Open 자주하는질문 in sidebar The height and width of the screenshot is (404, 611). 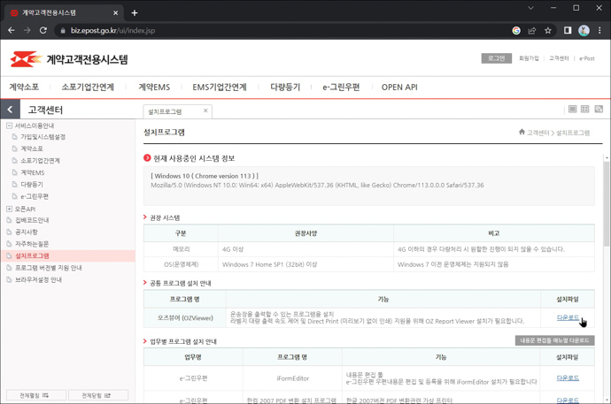[x=32, y=244]
